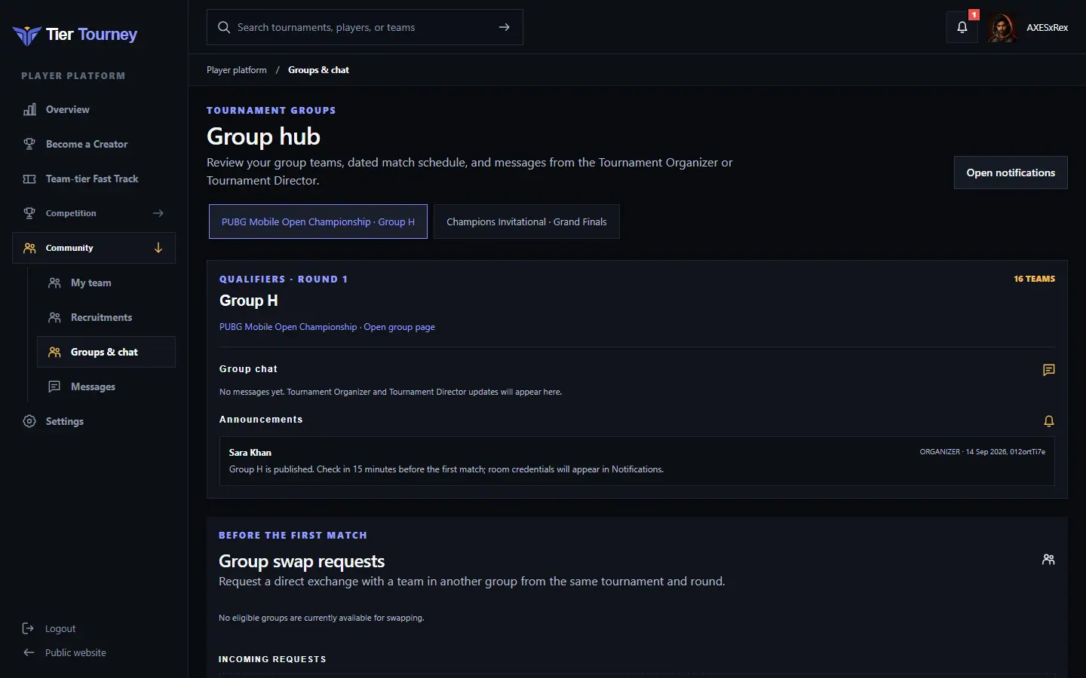Click the Messages chat icon
This screenshot has width=1086, height=678.
54,386
